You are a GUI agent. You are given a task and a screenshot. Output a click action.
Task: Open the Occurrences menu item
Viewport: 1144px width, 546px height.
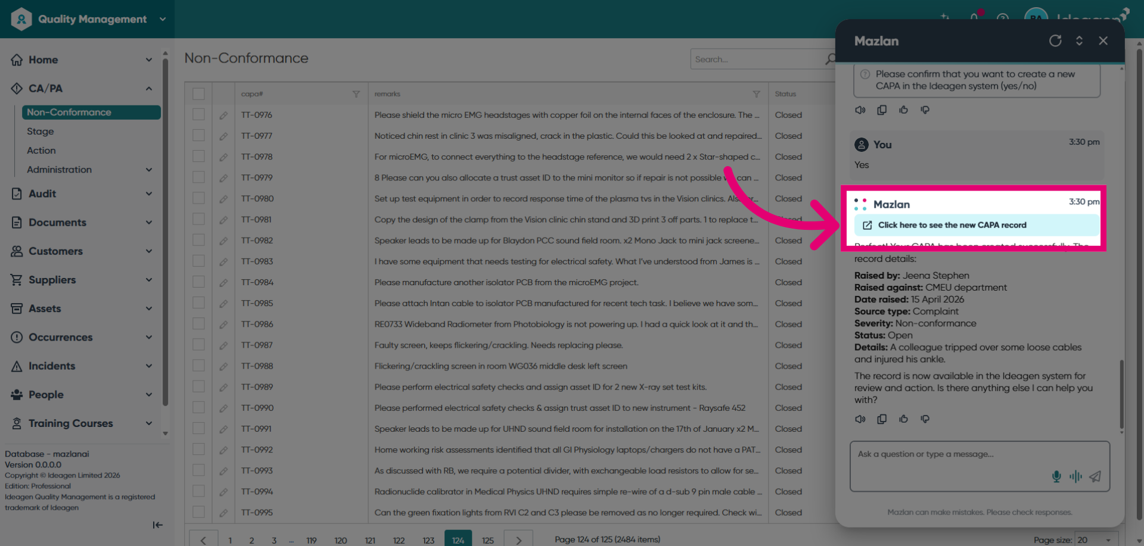click(x=61, y=337)
